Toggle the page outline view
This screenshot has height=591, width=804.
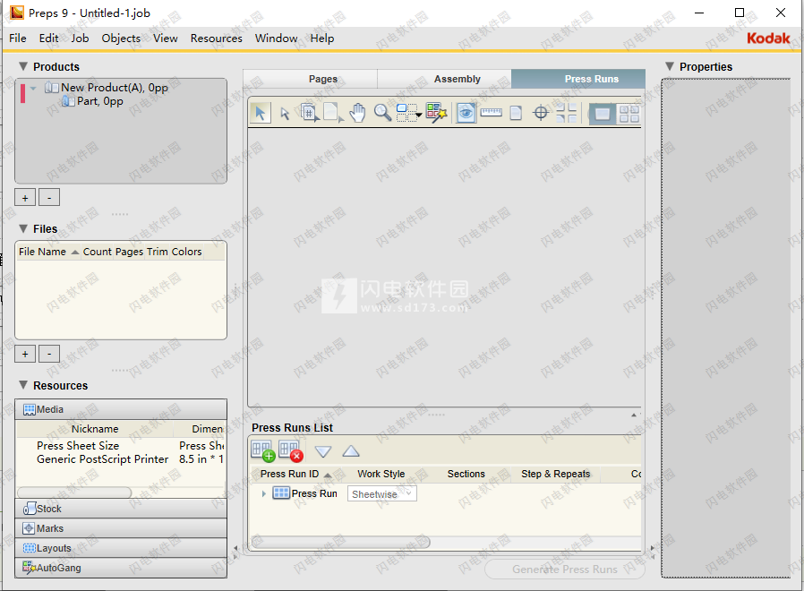pos(516,113)
